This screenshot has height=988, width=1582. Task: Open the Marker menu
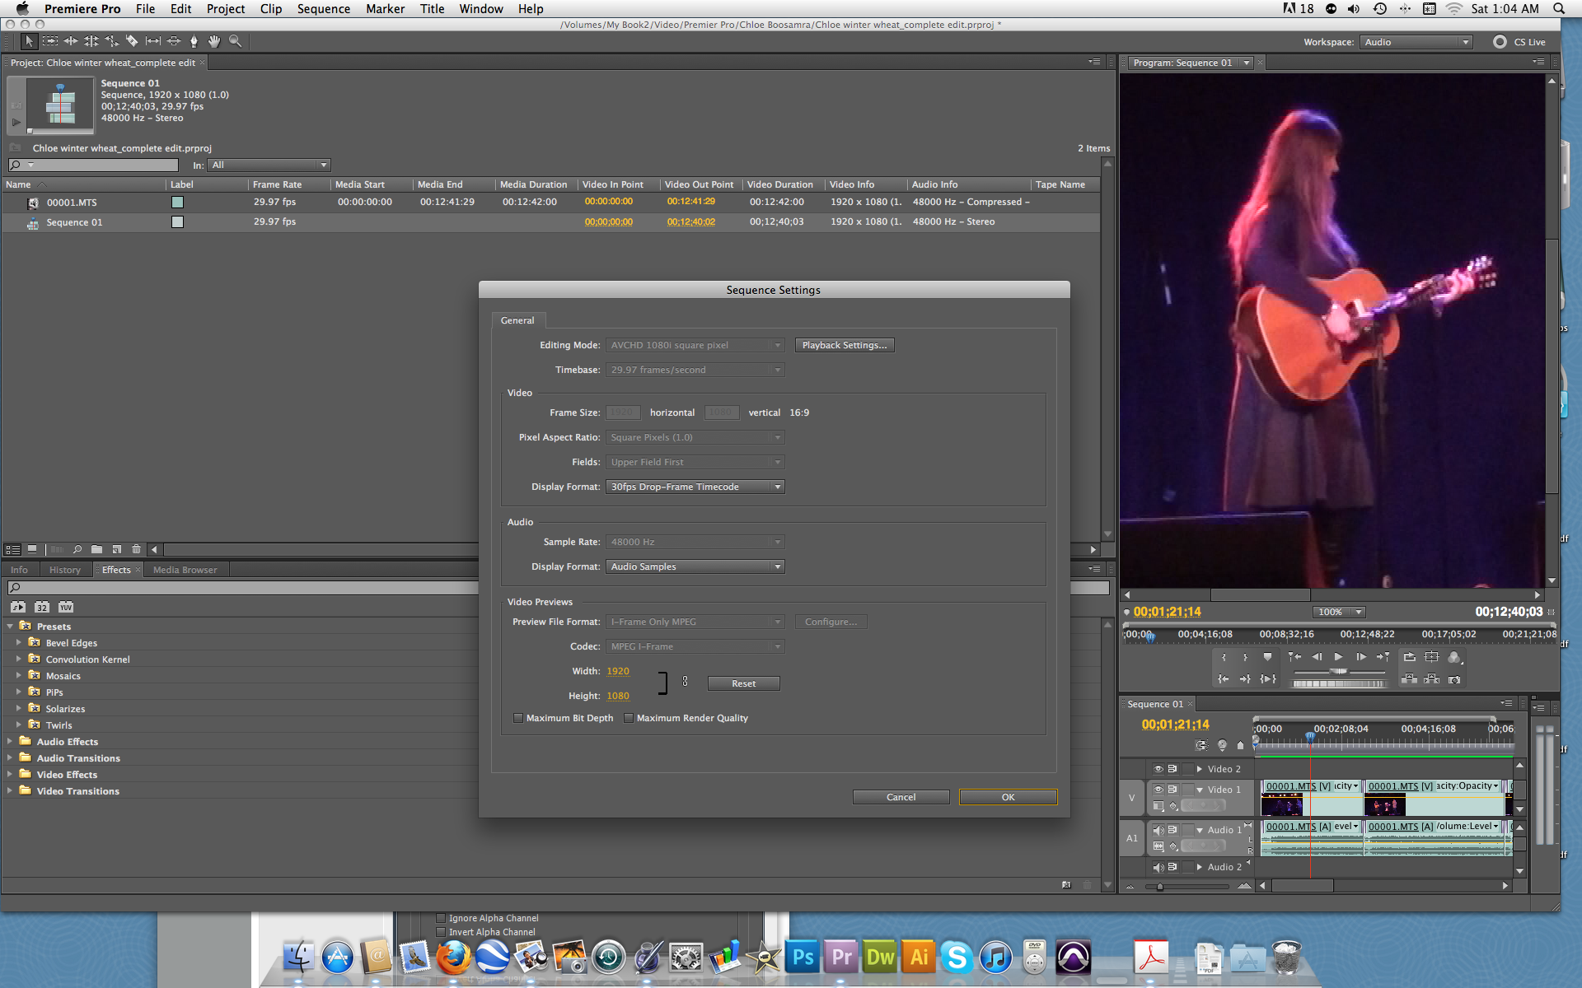point(385,9)
